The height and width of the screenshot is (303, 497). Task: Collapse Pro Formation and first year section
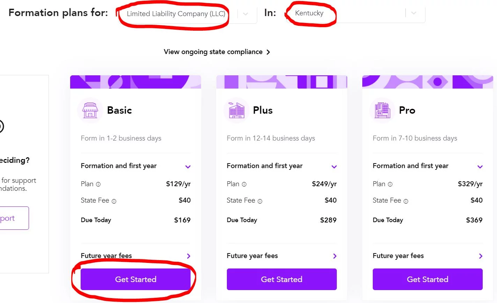click(x=480, y=167)
